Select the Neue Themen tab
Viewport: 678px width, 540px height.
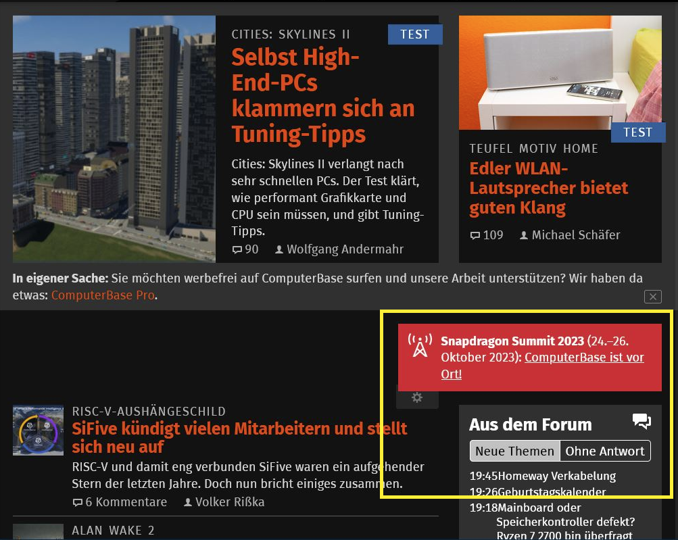click(514, 451)
